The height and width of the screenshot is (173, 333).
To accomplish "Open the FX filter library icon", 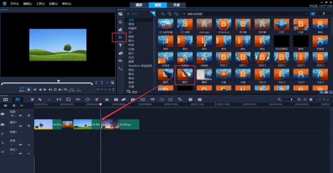I will click(120, 61).
